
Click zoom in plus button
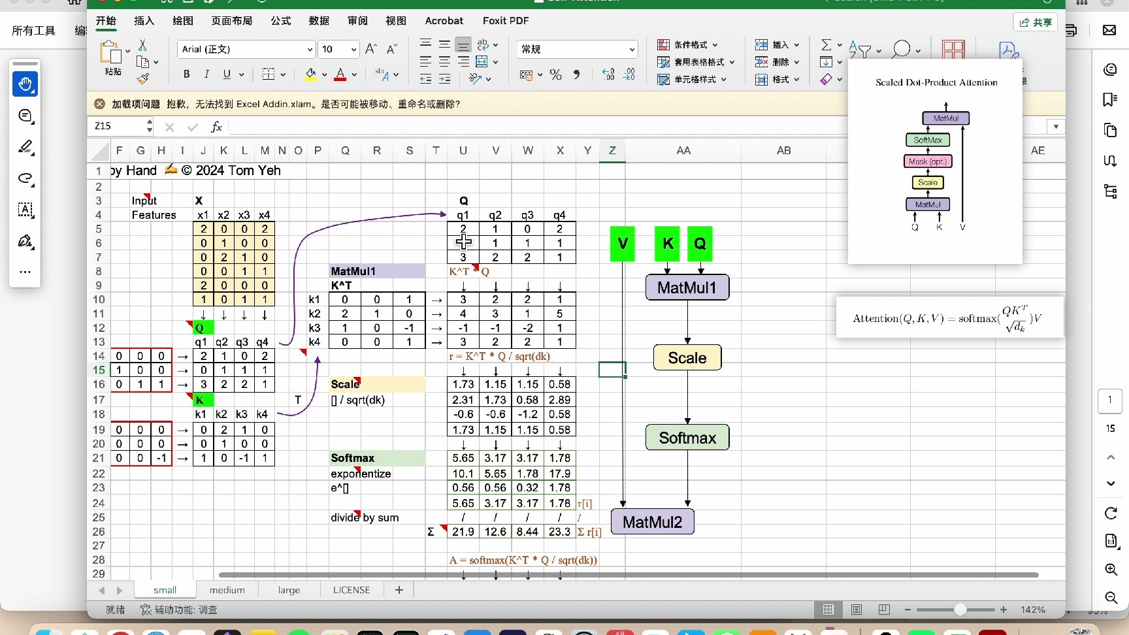pos(1004,610)
